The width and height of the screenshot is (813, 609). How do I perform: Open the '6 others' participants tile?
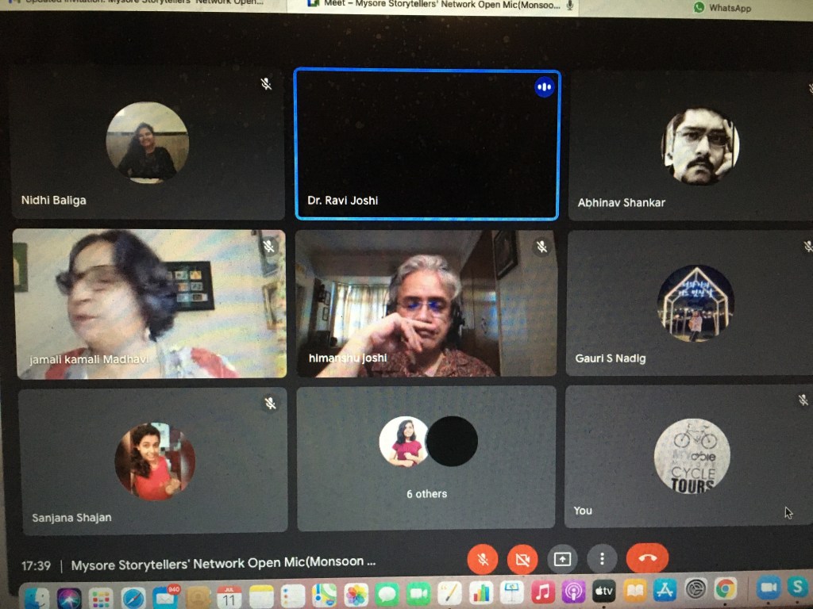pyautogui.click(x=426, y=458)
